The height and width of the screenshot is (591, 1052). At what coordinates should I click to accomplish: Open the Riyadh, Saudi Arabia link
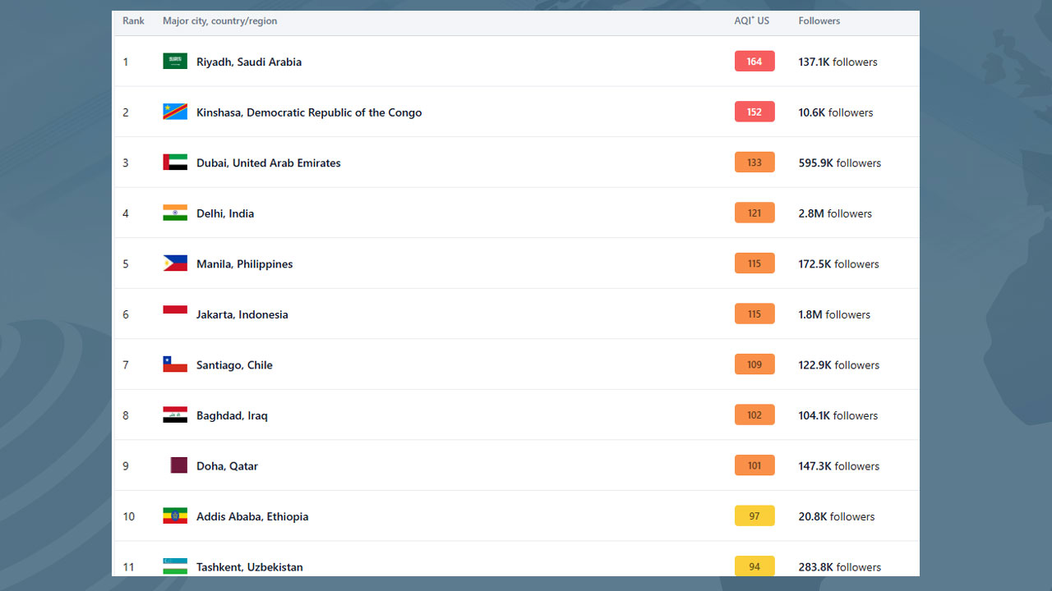click(248, 62)
